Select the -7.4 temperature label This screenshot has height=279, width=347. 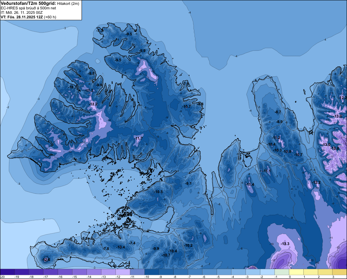[x=132, y=243]
